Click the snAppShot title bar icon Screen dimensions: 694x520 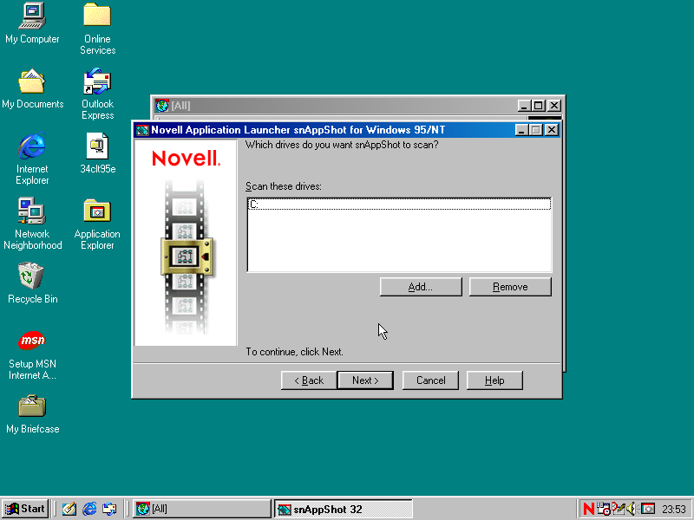[142, 130]
